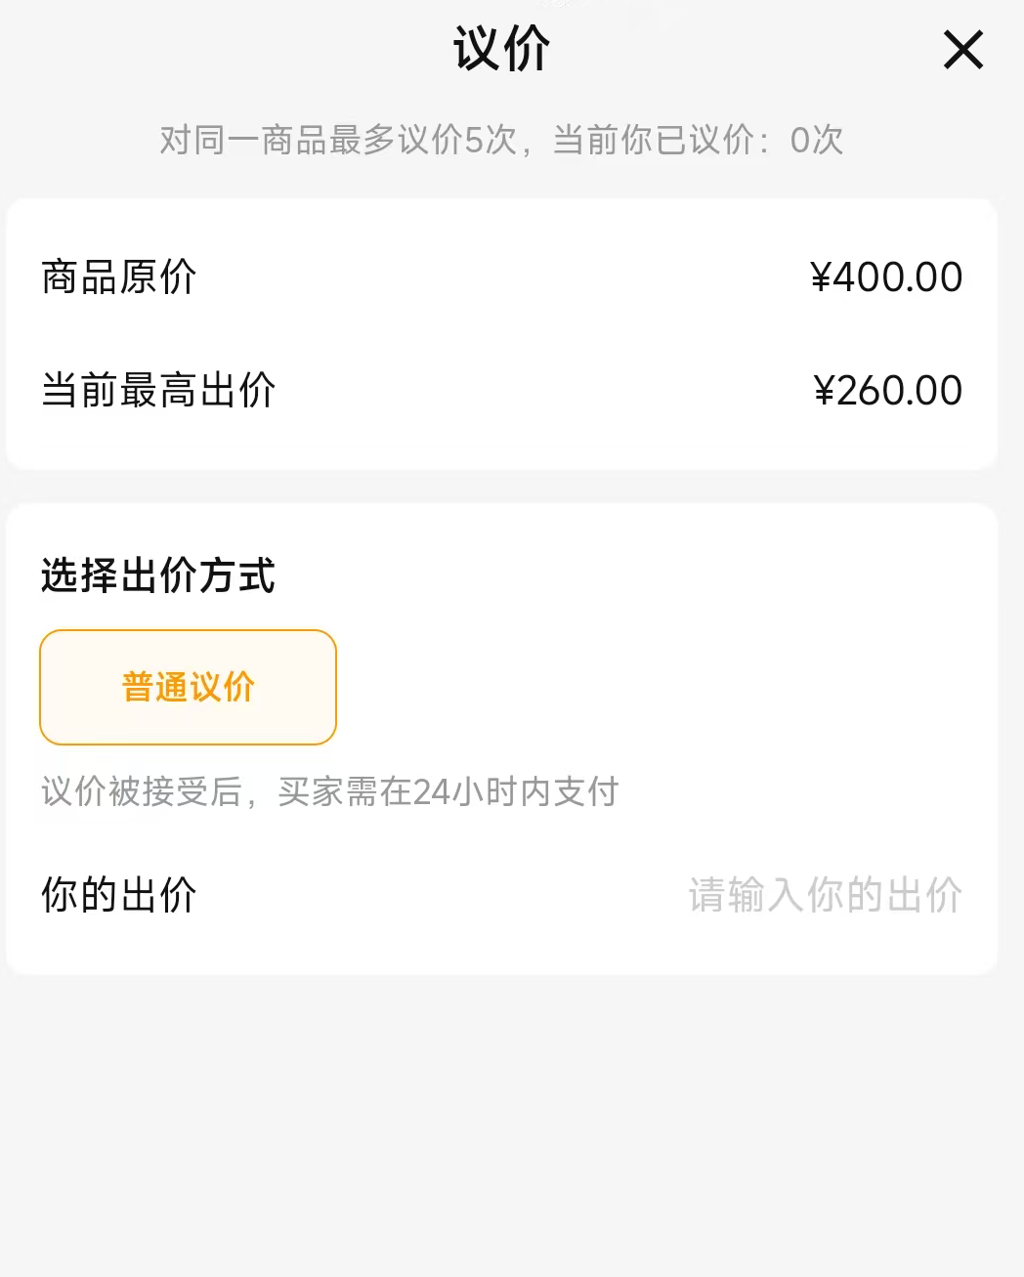Click the 当前最高出价 label
The image size is (1024, 1277).
pos(158,391)
